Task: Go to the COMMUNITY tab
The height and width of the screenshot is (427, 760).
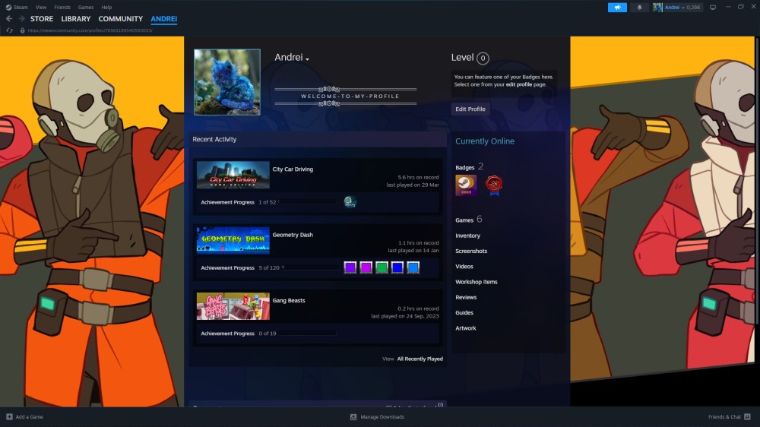Action: (120, 19)
